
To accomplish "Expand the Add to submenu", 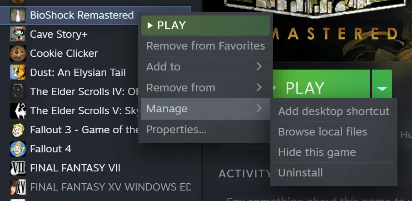I will click(x=205, y=66).
